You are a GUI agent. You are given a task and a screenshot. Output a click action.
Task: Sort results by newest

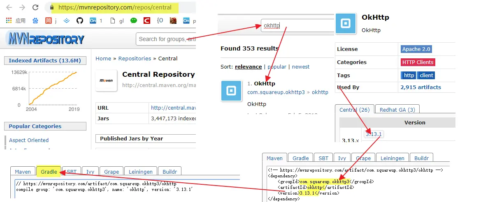pos(301,67)
